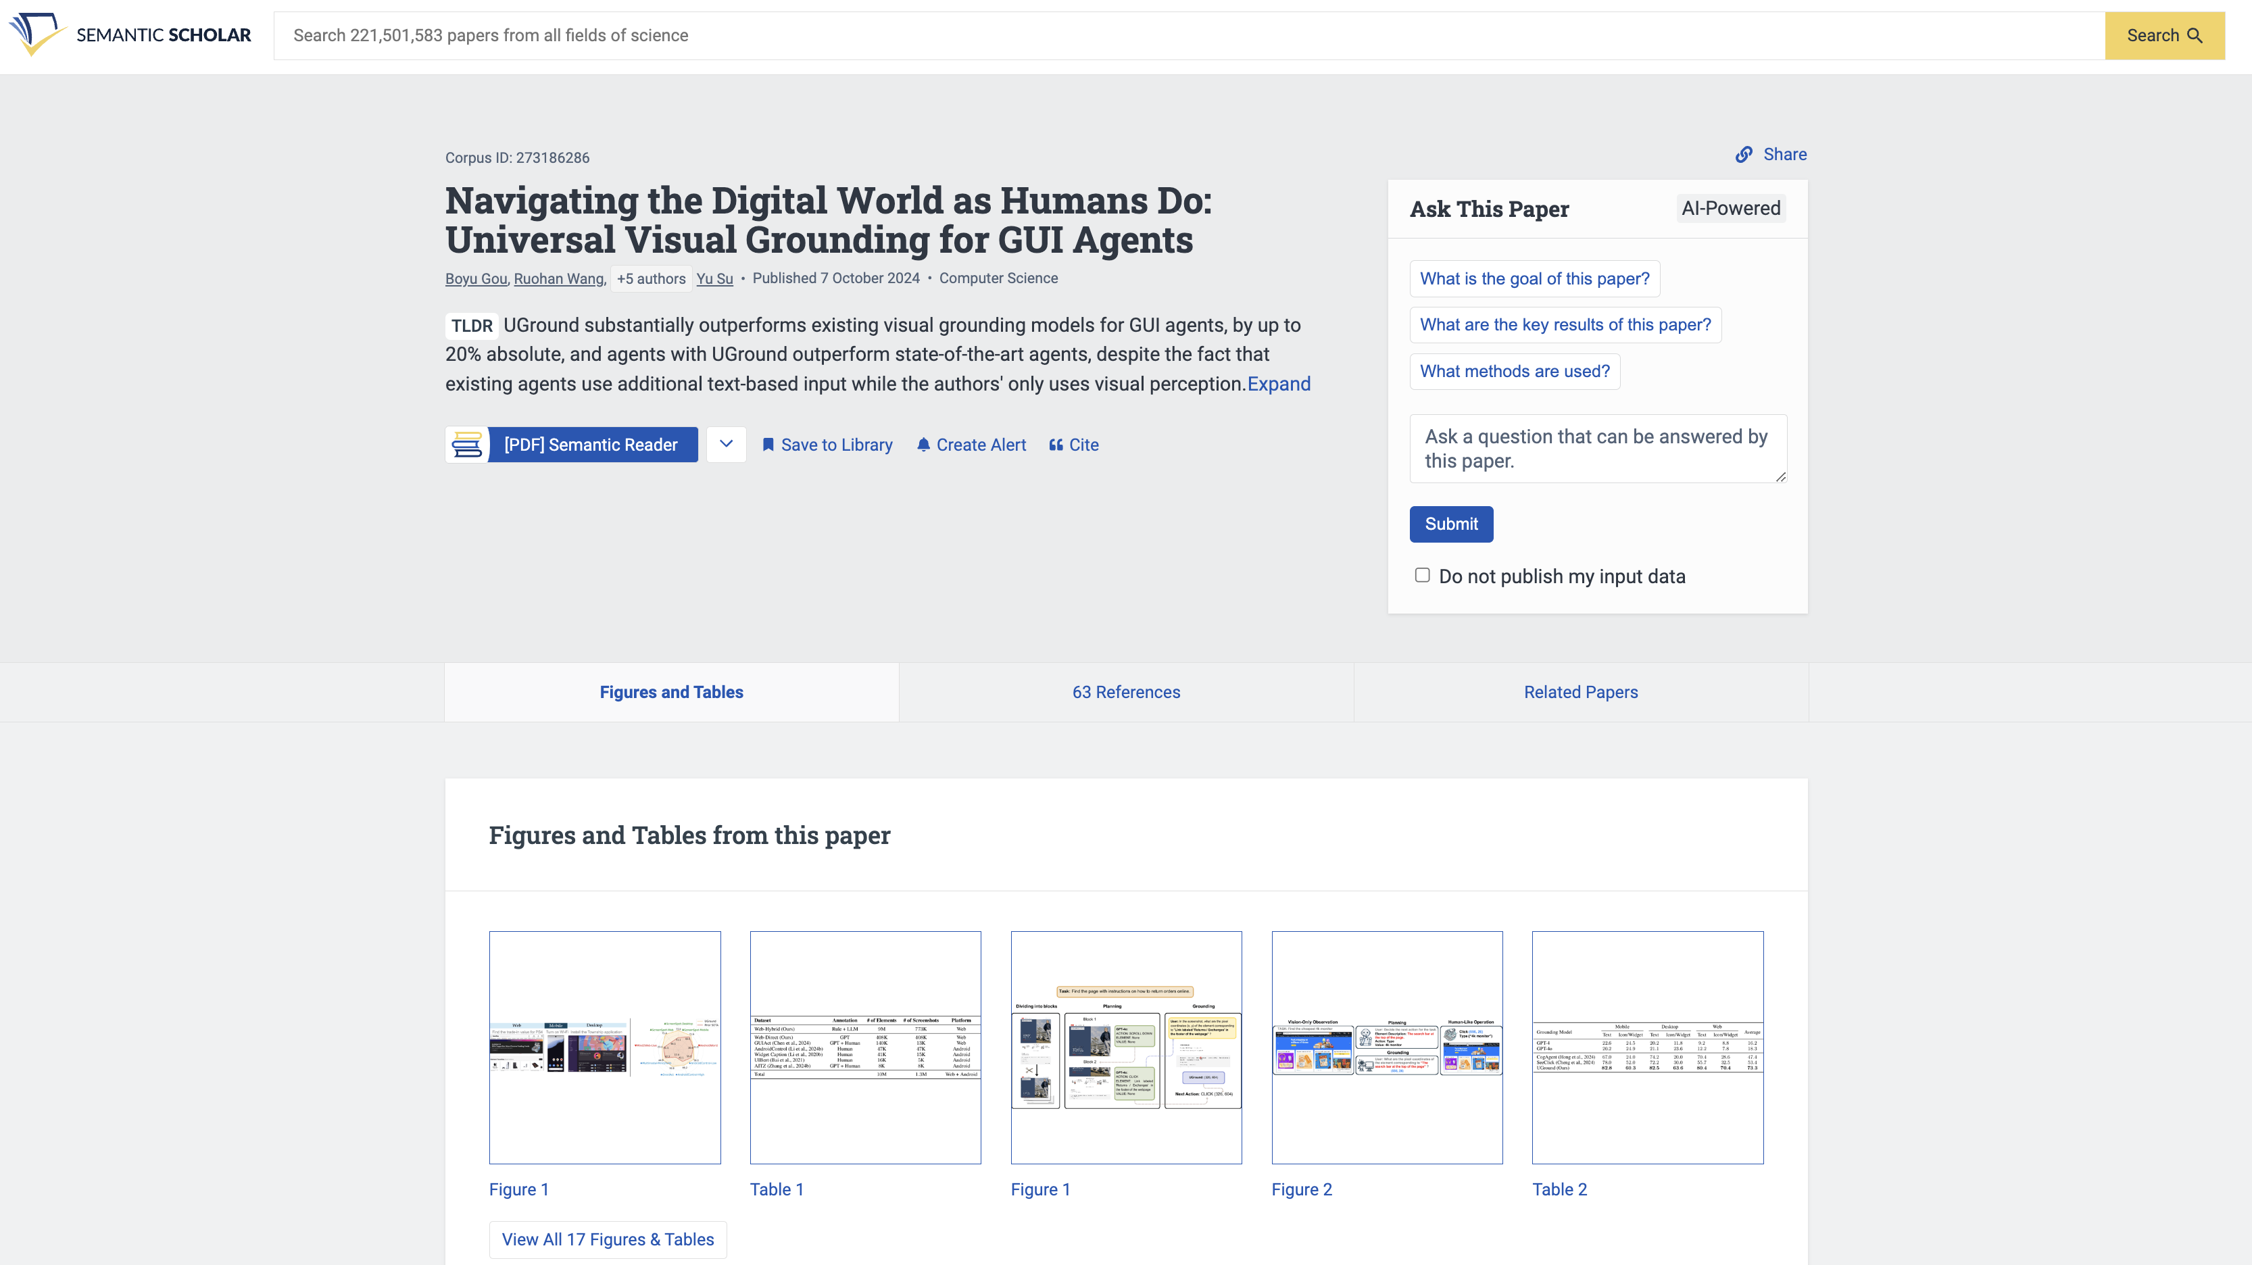Click the Share link icon

1743,155
